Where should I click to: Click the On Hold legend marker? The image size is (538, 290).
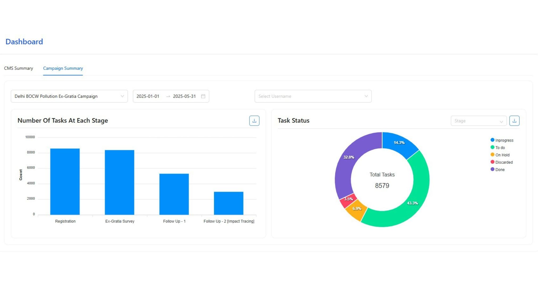(492, 155)
